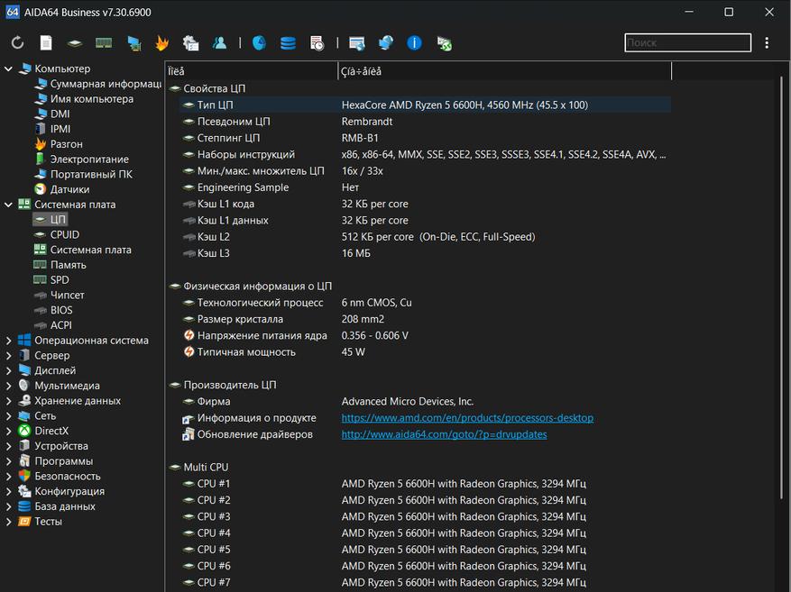Expand the Сеть tree node

click(x=9, y=416)
